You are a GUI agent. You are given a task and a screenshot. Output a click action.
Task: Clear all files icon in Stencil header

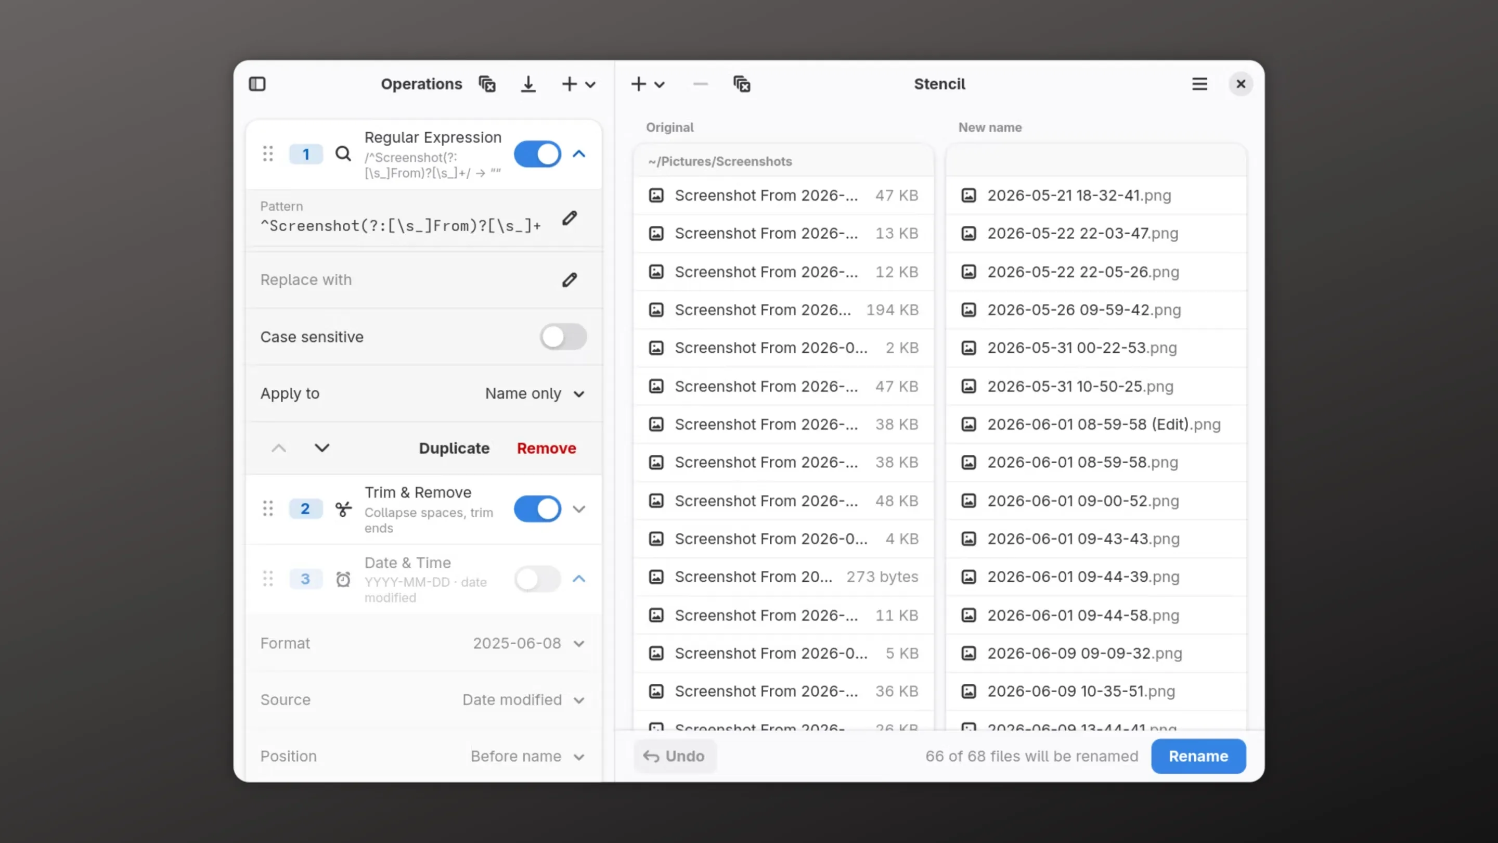(x=741, y=84)
